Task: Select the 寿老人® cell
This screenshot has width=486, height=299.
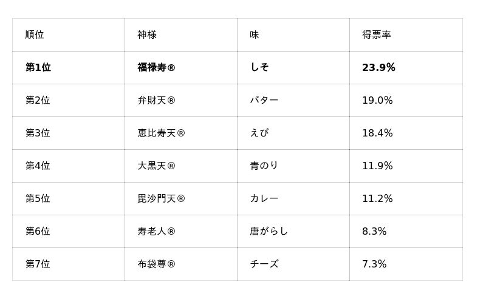Action: [x=181, y=232]
